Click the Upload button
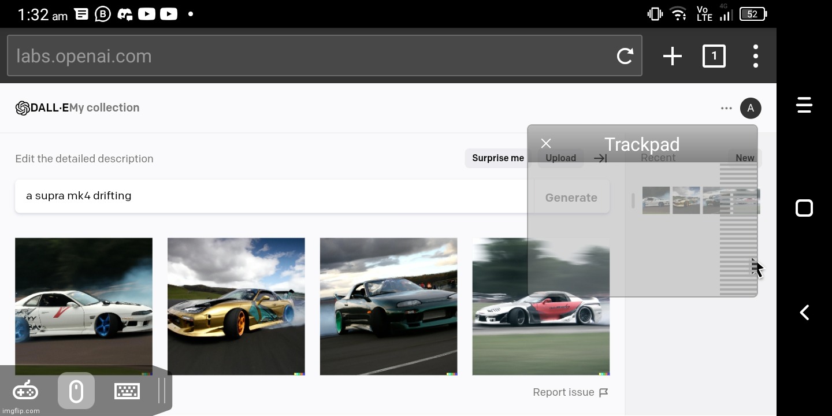Viewport: 832px width, 416px height. pos(560,158)
